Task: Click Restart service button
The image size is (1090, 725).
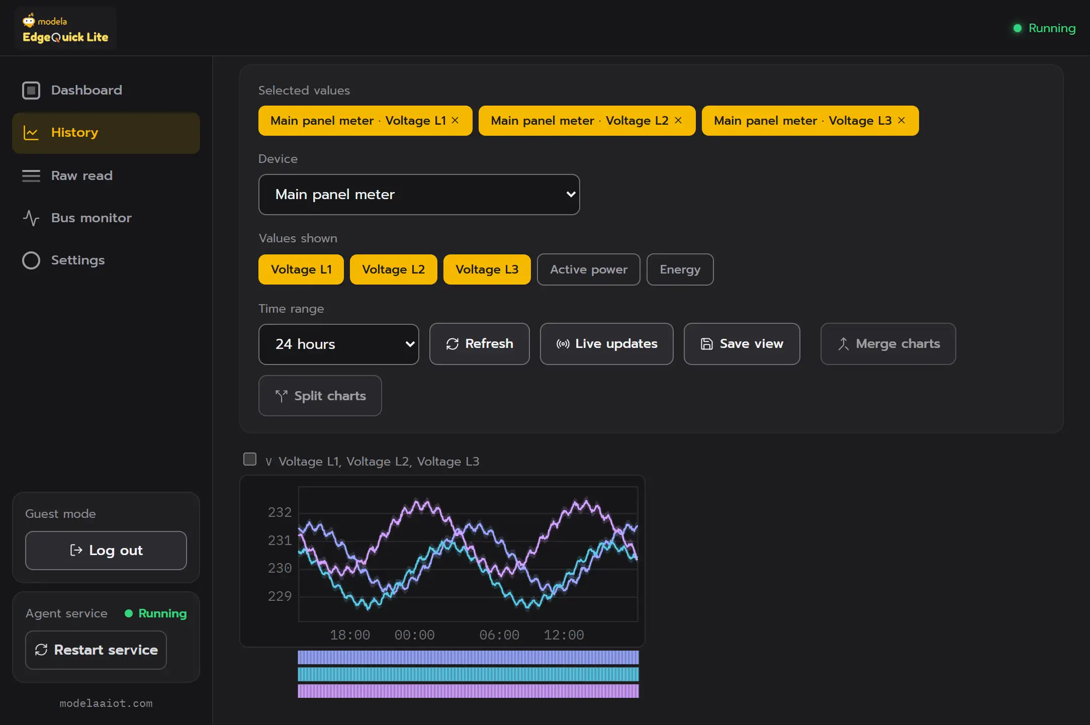Action: [96, 650]
